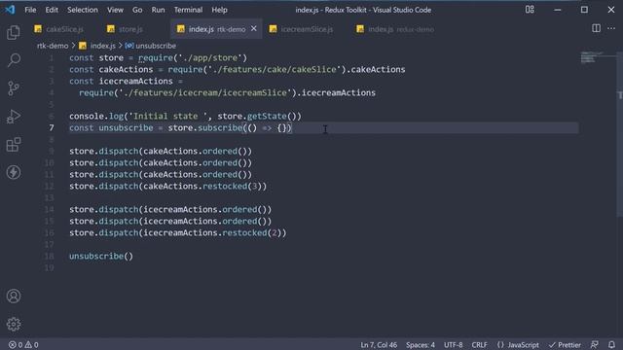This screenshot has width=623, height=350.
Task: Click the VS Code logo icon
Action: (10, 10)
